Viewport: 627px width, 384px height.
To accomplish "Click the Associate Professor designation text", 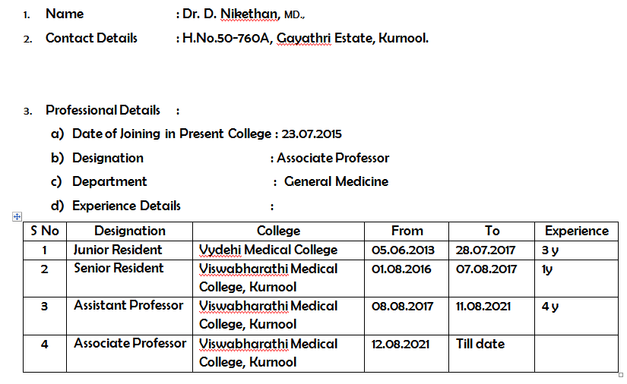I will pos(333,158).
